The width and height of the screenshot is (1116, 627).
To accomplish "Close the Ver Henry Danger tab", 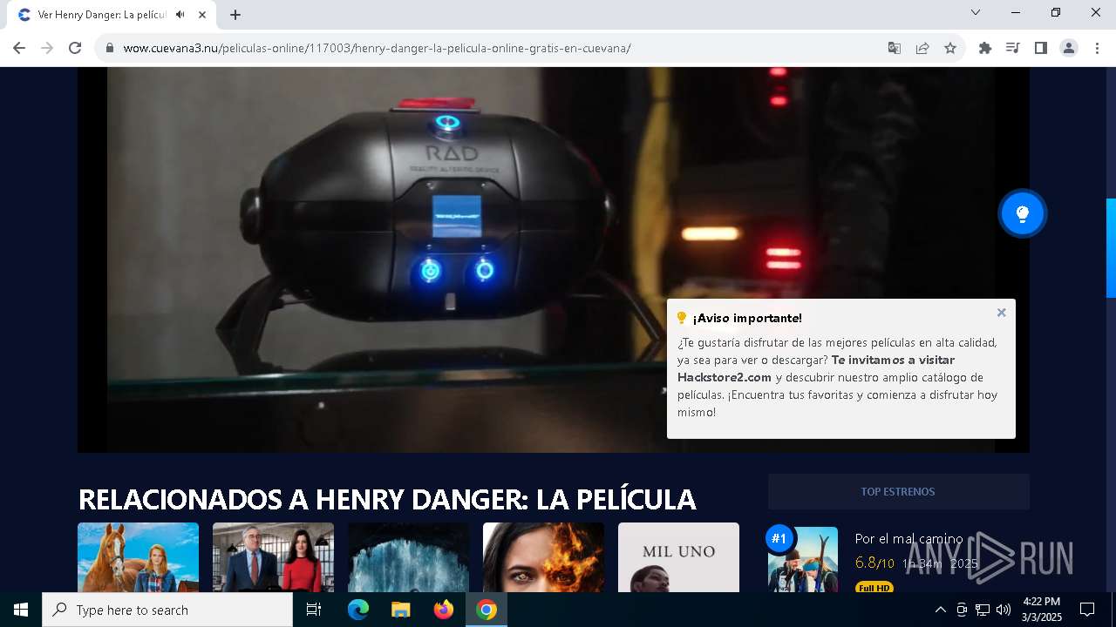I will click(x=202, y=15).
